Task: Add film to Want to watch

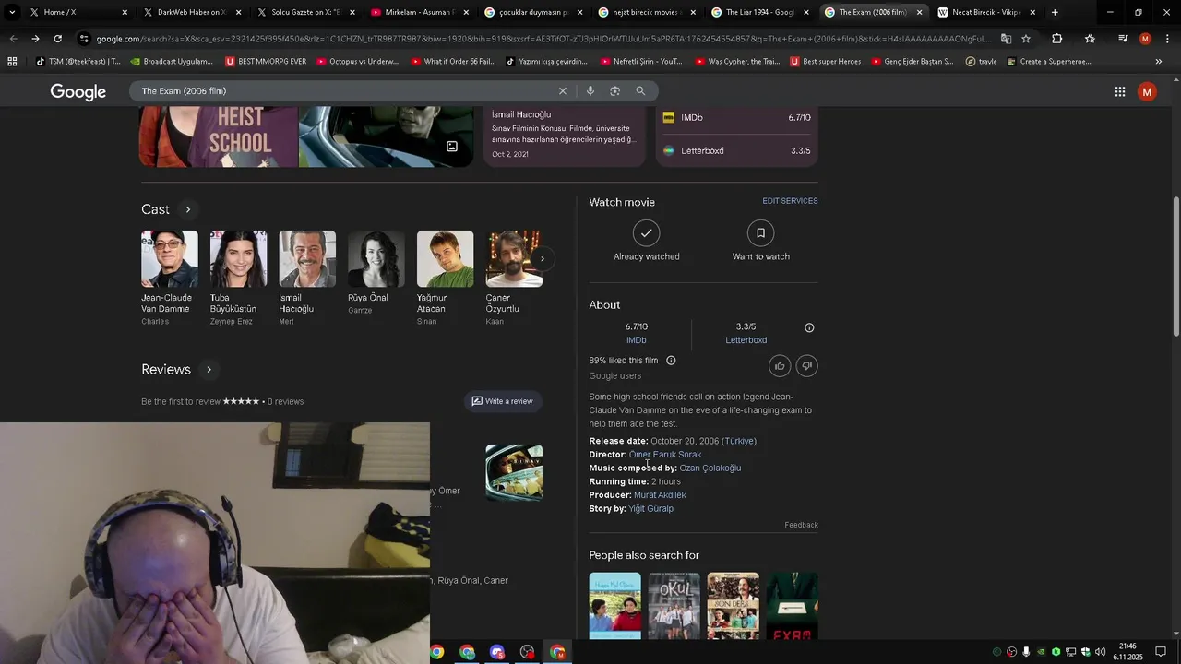Action: 760,241
